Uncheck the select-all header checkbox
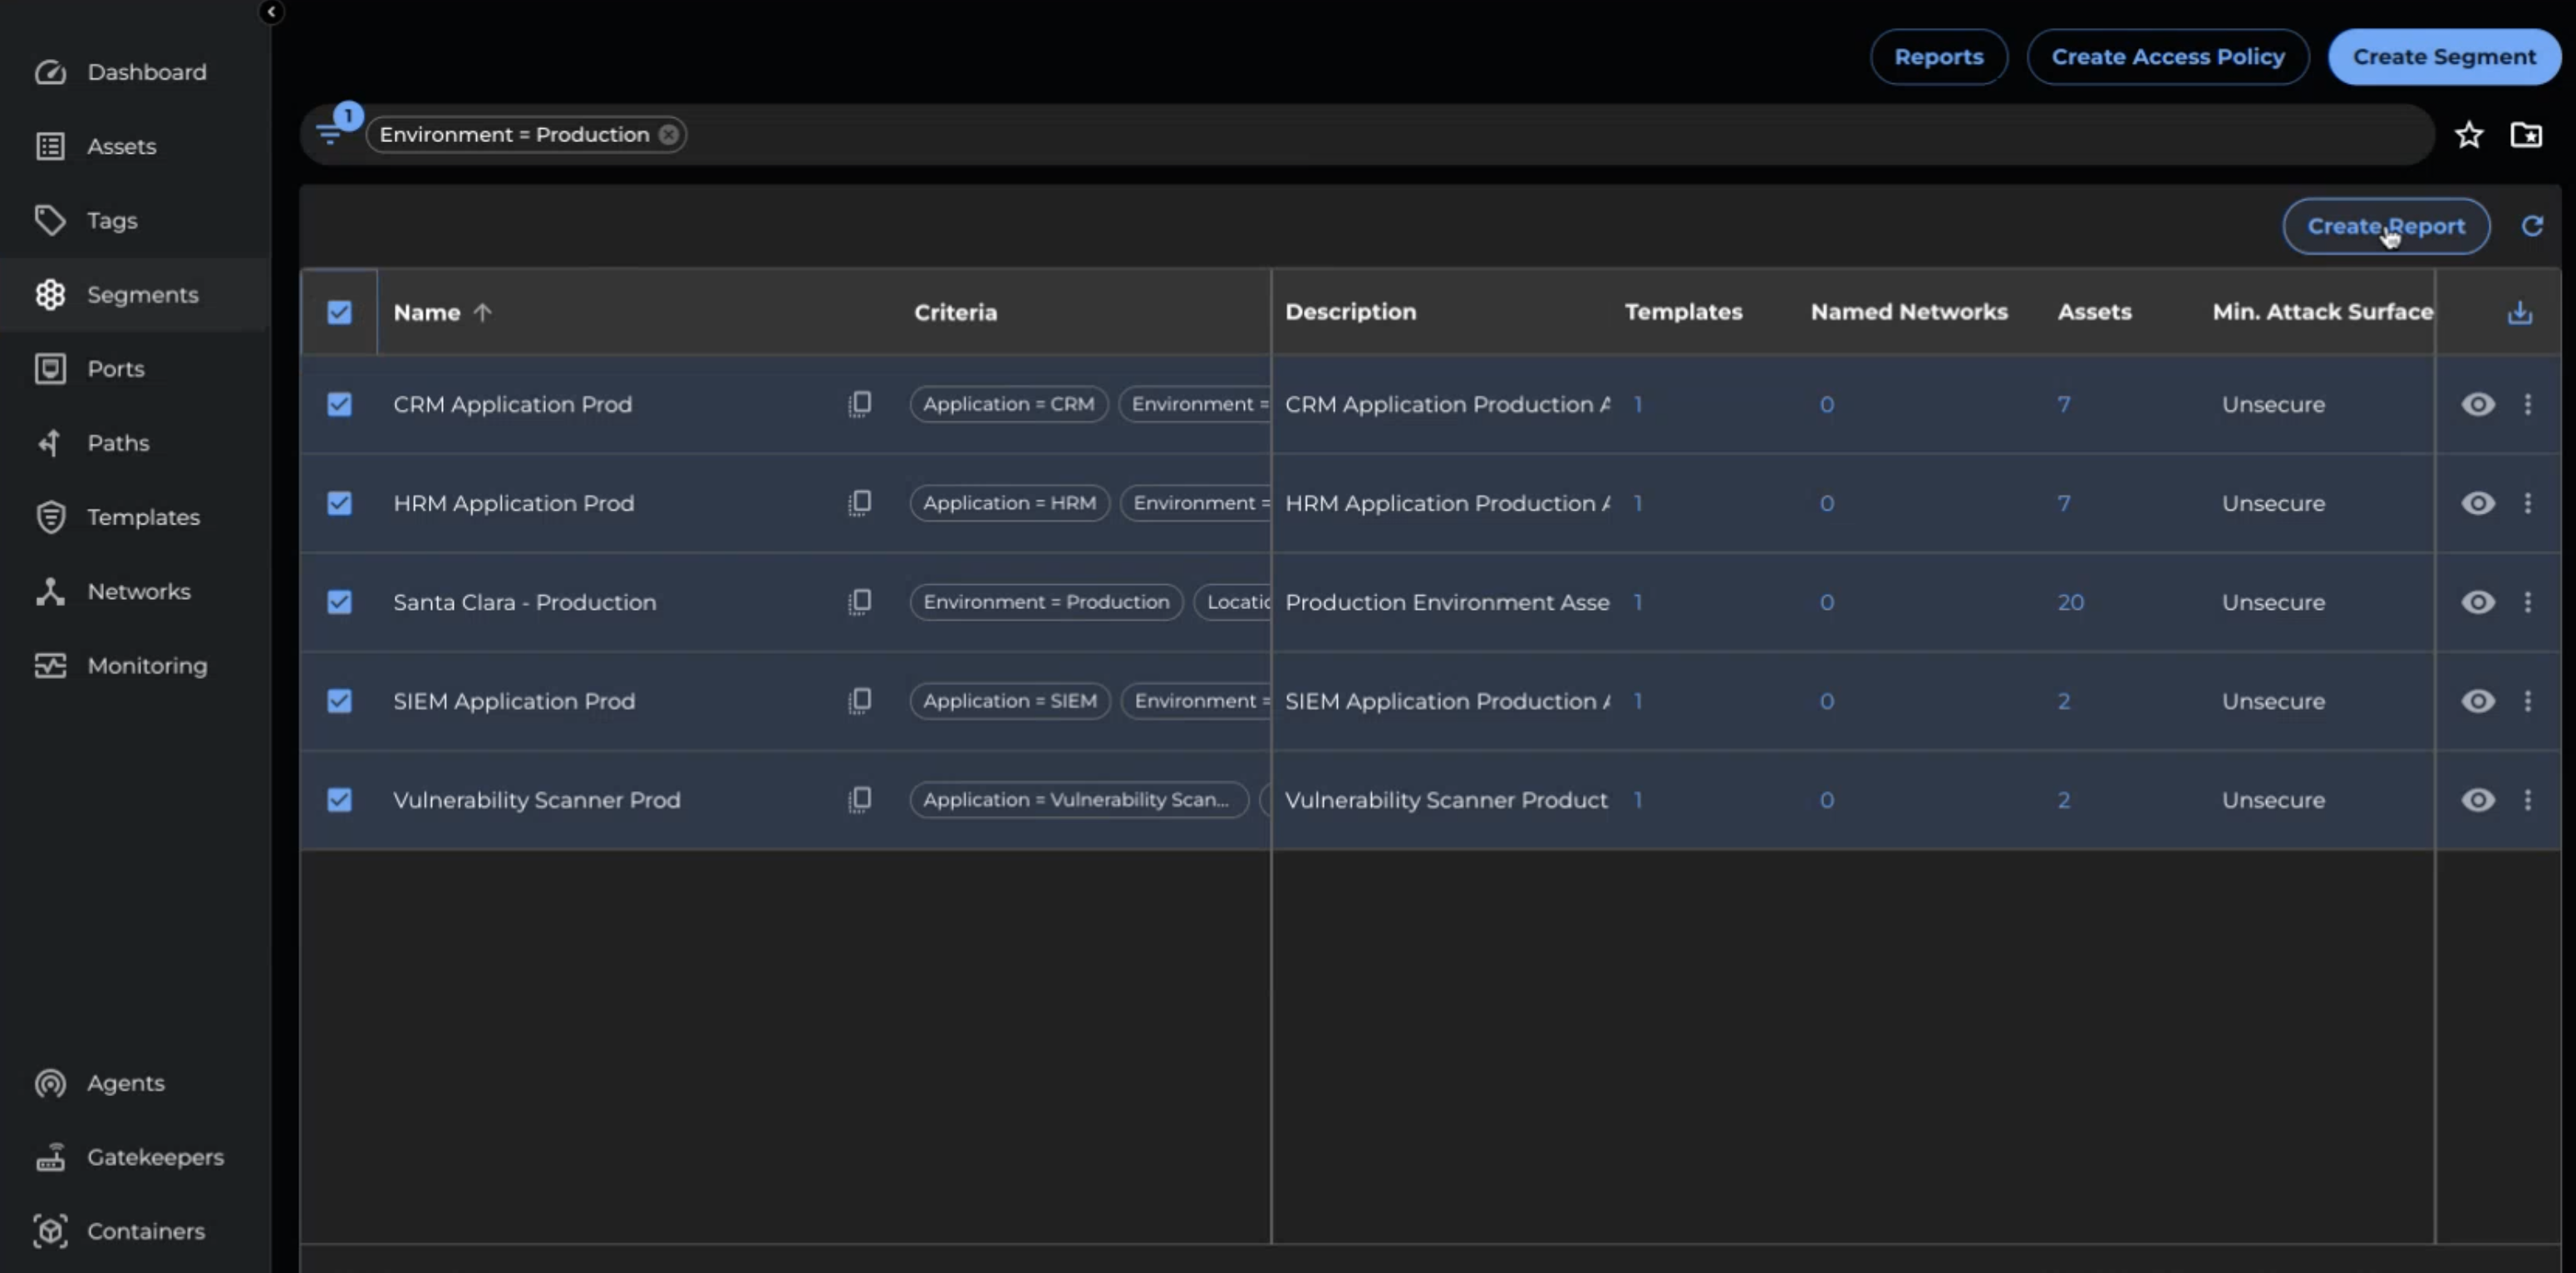 pos(339,312)
